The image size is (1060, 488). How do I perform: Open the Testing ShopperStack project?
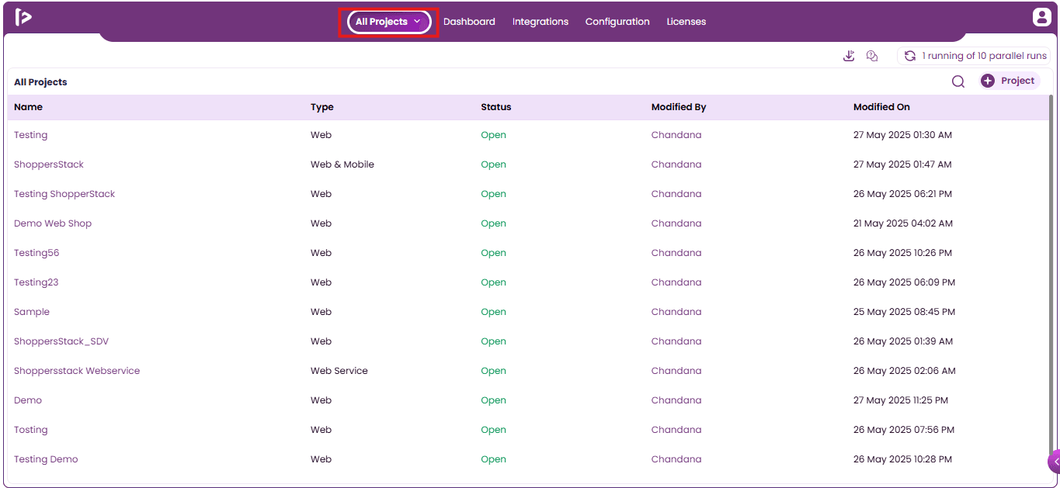[x=64, y=194]
